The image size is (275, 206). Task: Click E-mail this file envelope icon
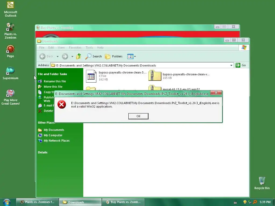[x=40, y=106]
